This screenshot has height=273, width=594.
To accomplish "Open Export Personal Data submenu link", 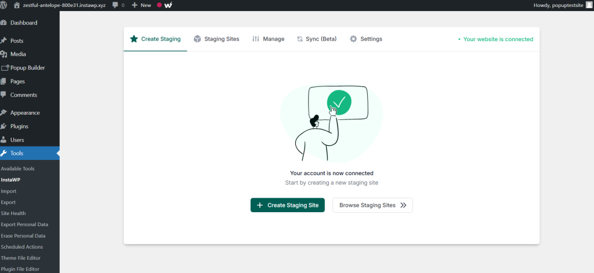I will tap(24, 224).
